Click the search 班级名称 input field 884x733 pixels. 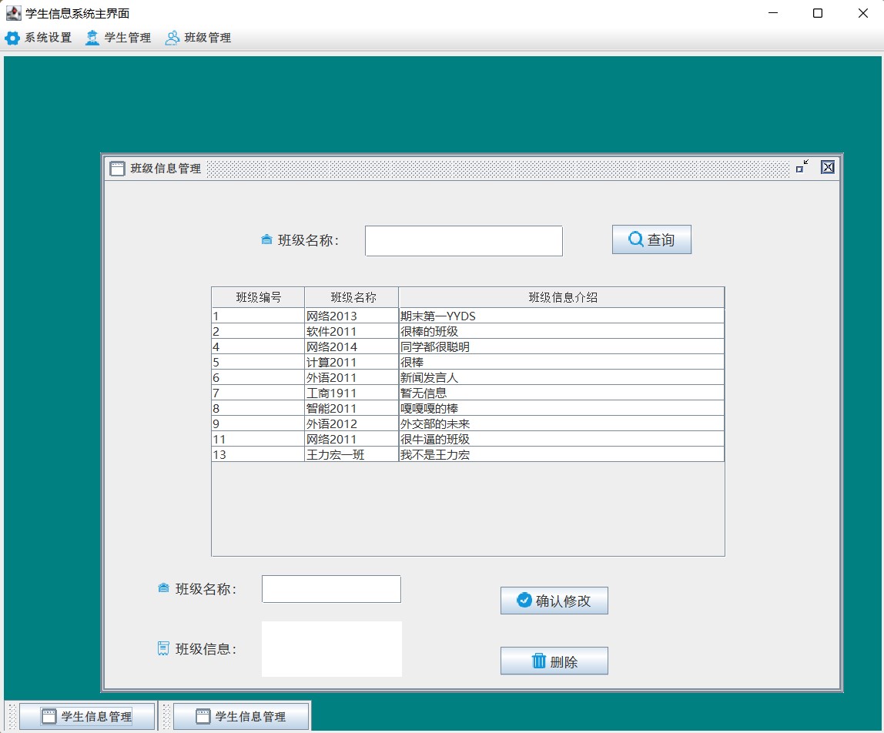(464, 241)
